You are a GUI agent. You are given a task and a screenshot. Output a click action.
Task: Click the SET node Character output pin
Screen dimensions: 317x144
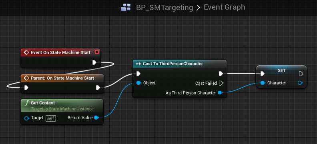(300, 83)
